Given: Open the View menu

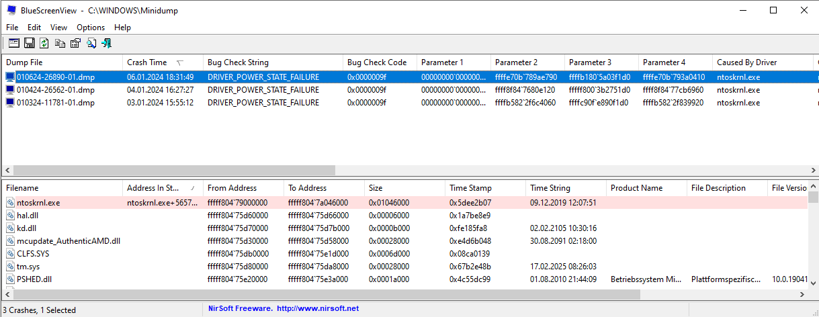Looking at the screenshot, I should click(58, 28).
